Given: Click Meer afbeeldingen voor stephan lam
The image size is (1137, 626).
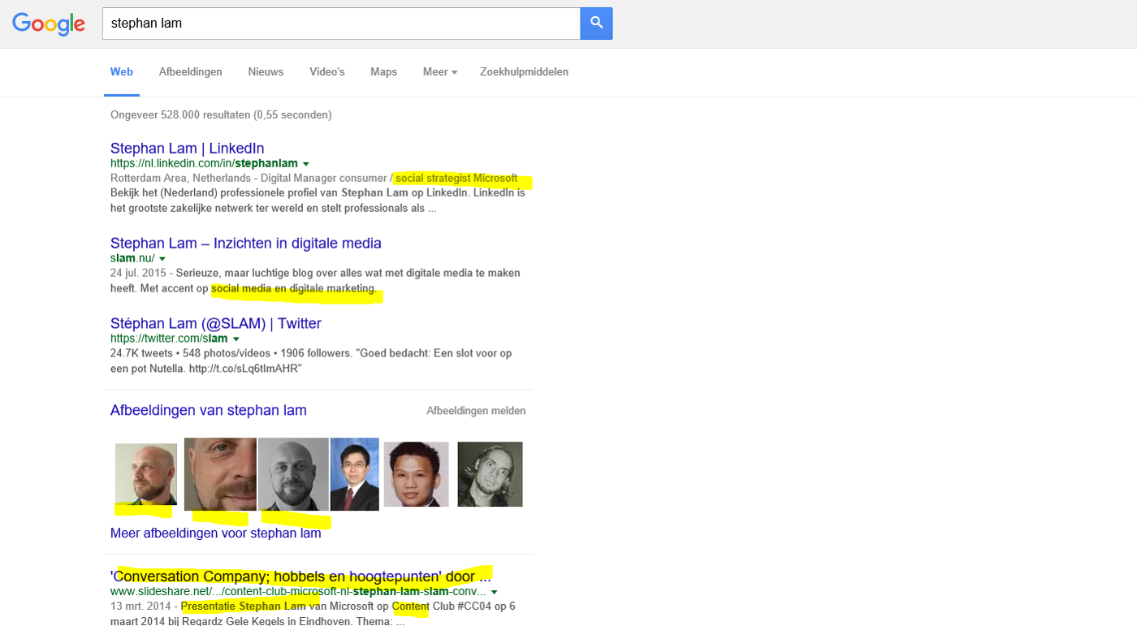Looking at the screenshot, I should click(216, 533).
